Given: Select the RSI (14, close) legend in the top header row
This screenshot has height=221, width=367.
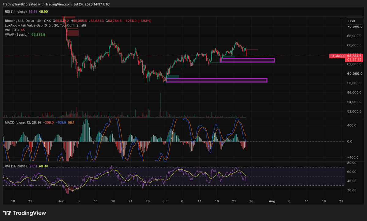Looking at the screenshot, I should (16, 11).
